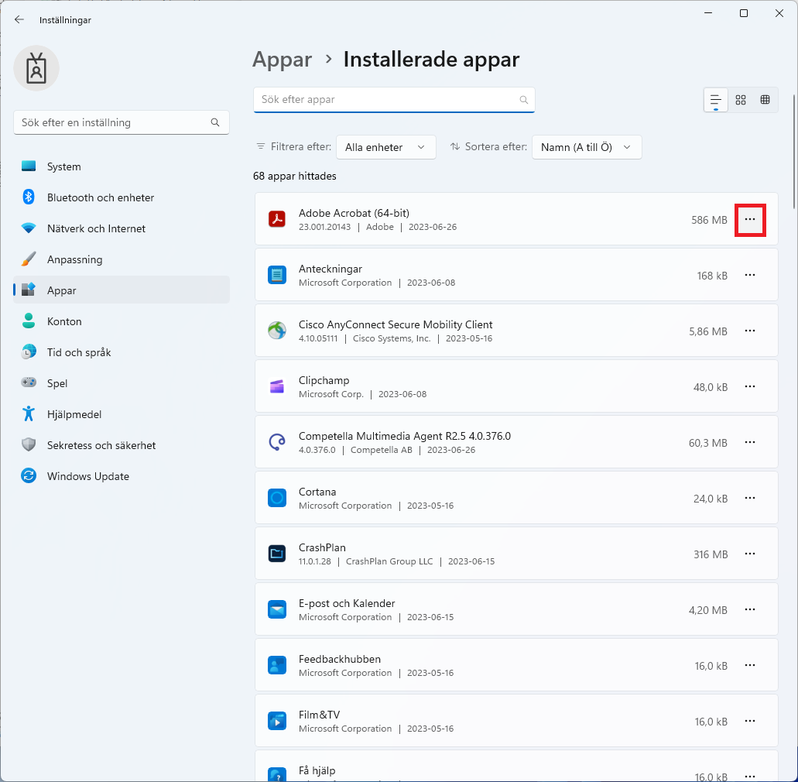The height and width of the screenshot is (782, 798).
Task: Open more options for Anteckningar
Action: pyautogui.click(x=750, y=275)
